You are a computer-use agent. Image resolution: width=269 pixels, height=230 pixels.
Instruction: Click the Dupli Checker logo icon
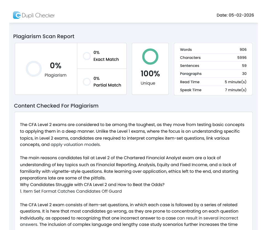(x=17, y=15)
